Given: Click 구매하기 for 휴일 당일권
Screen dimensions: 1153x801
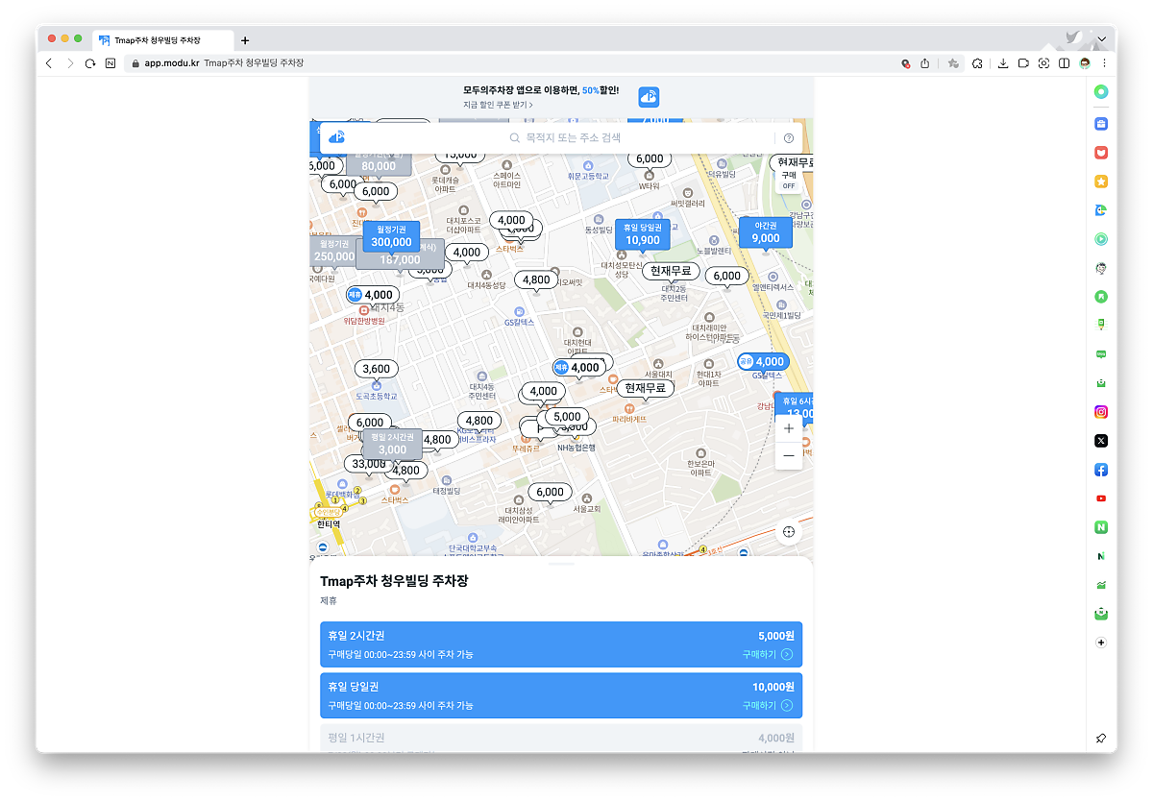Looking at the screenshot, I should (x=768, y=705).
